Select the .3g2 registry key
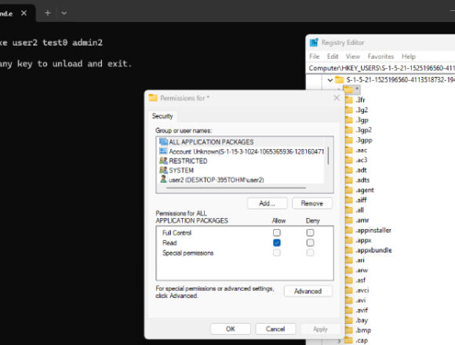The image size is (455, 345). [x=362, y=110]
